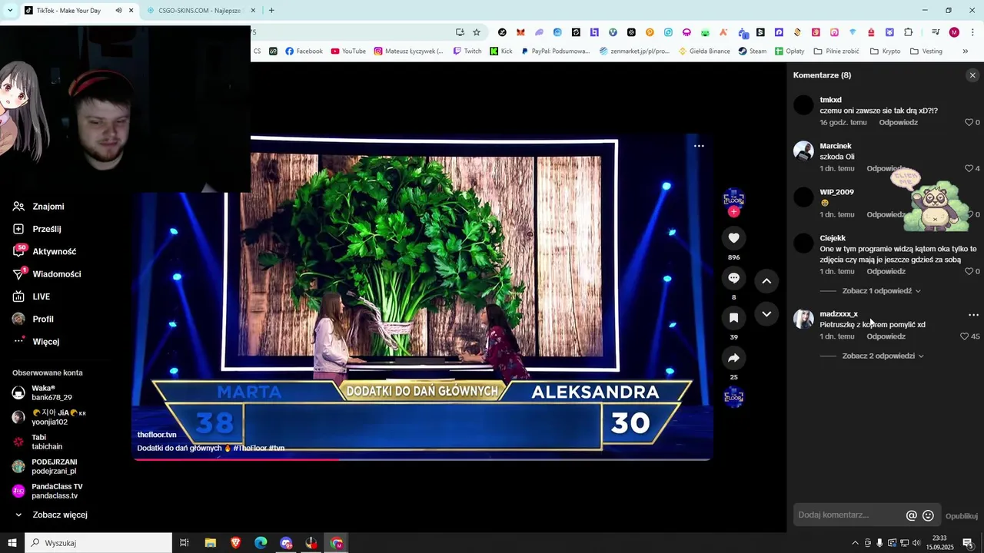Open video options three-dot menu
The image size is (984, 553).
click(x=699, y=146)
